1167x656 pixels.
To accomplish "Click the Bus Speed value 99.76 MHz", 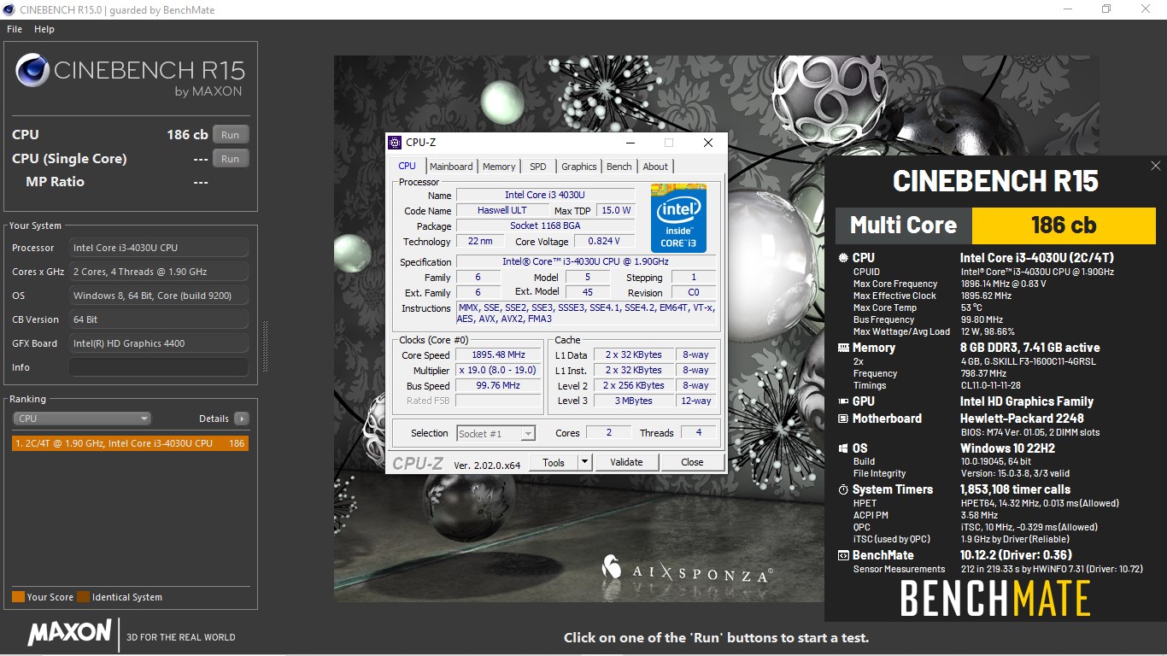I will click(499, 385).
